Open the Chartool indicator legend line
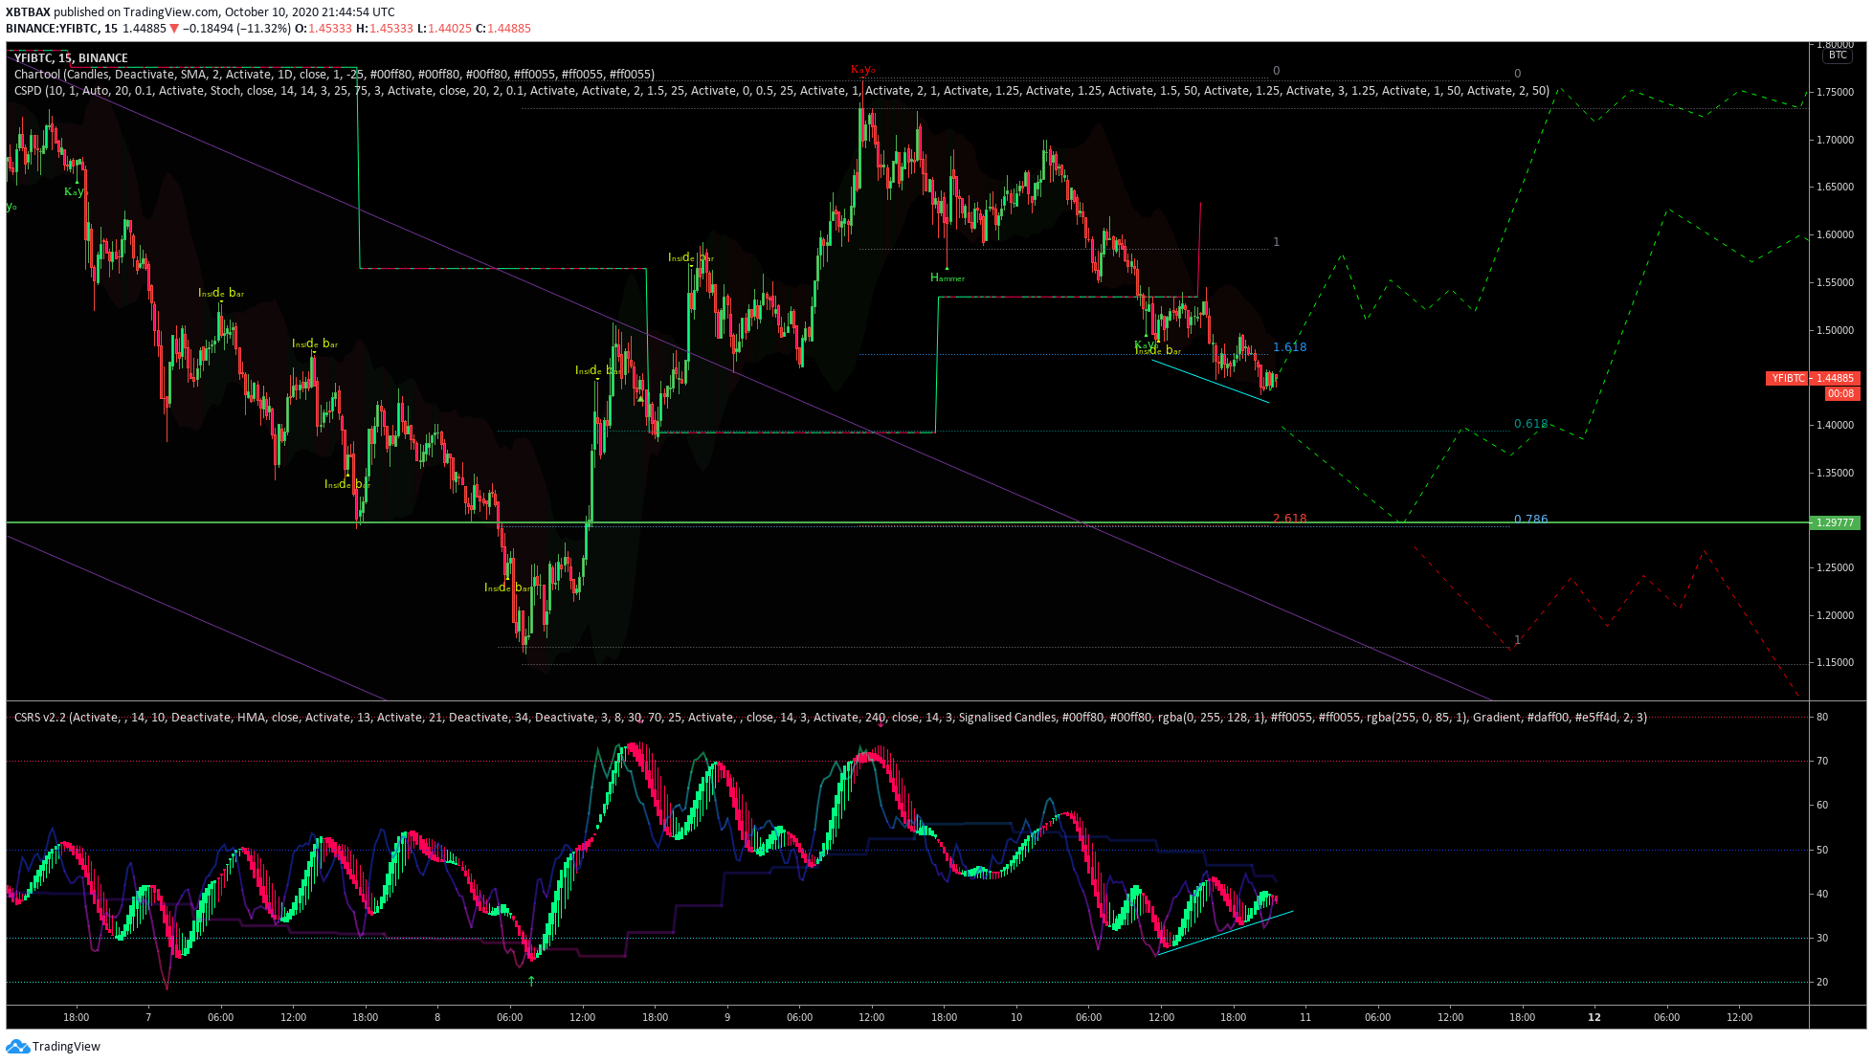 [334, 75]
